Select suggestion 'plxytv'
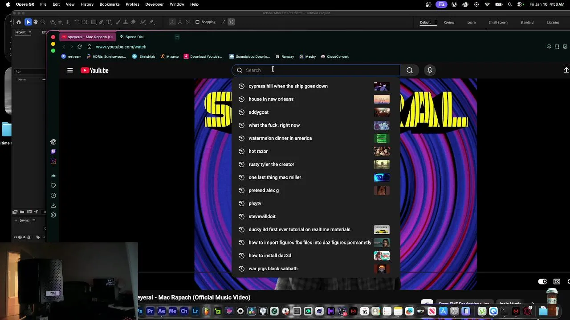 (316, 204)
